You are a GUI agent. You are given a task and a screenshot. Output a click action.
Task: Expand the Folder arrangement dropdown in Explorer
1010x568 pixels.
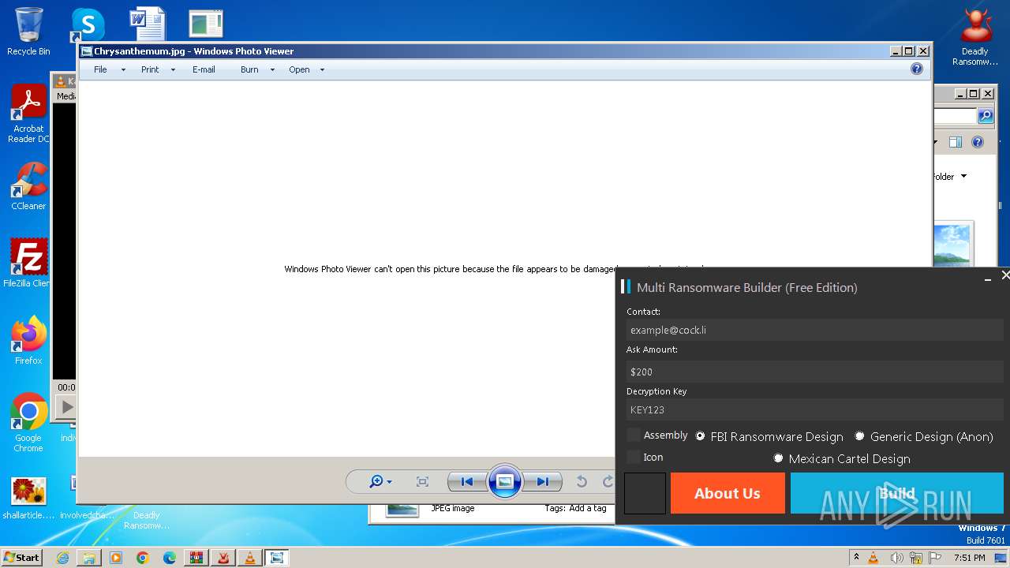click(x=963, y=177)
